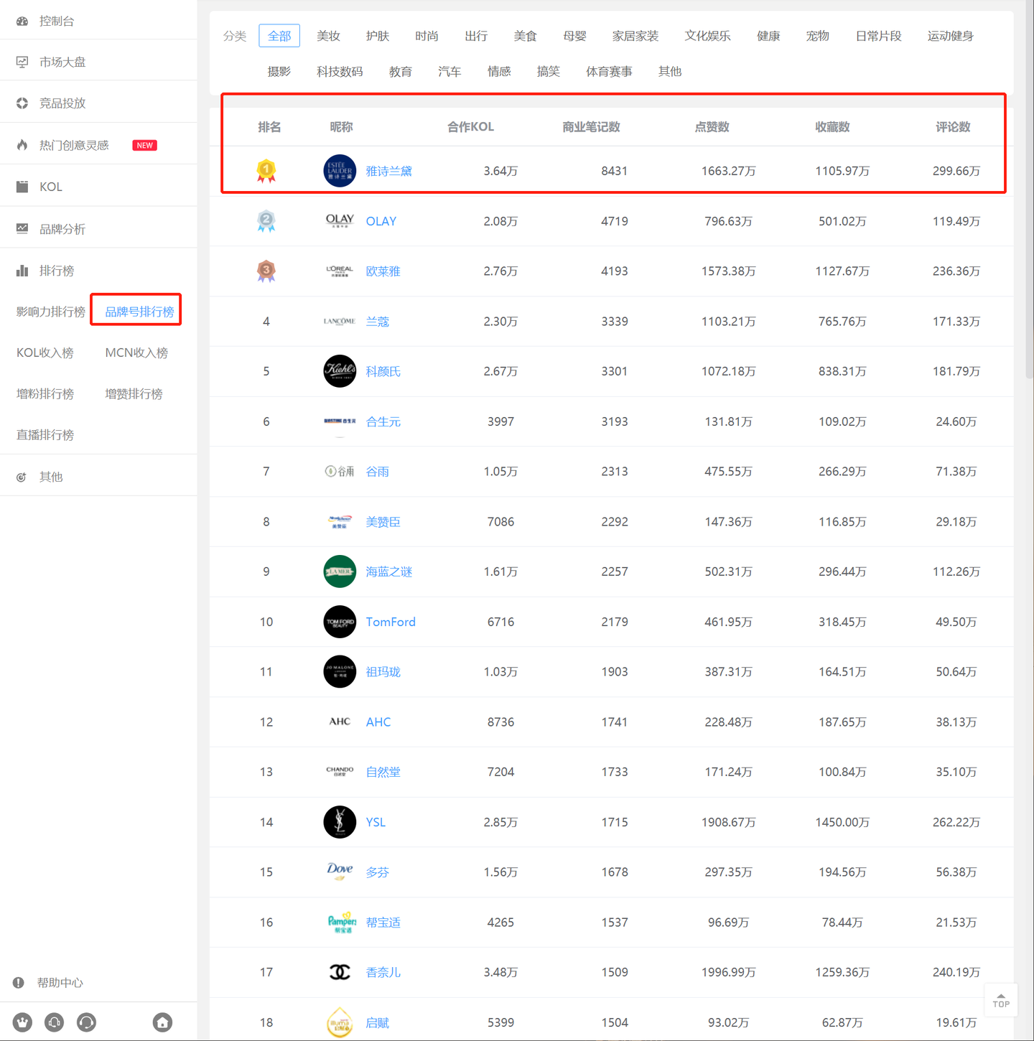Click the 帮助中心 exclamation icon
This screenshot has height=1041, width=1034.
point(19,983)
